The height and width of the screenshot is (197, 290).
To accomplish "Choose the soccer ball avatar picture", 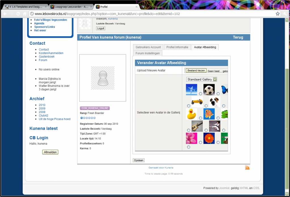I will click(209, 90).
